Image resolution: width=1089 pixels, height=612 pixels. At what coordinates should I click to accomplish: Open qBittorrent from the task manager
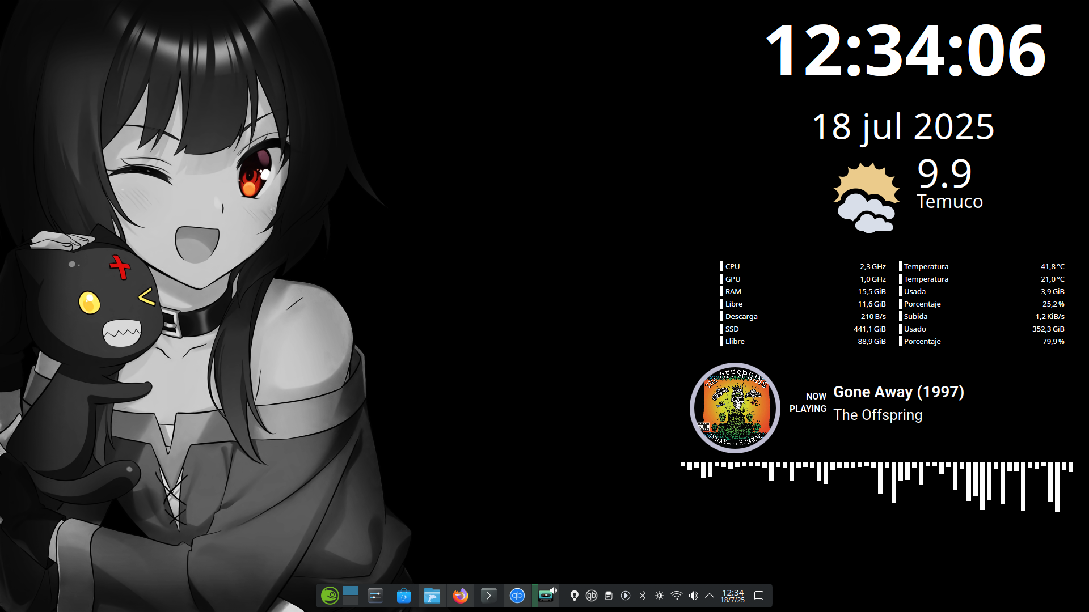pyautogui.click(x=517, y=596)
